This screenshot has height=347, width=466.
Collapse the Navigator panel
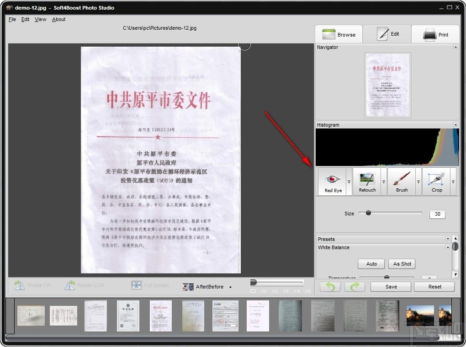[x=455, y=47]
